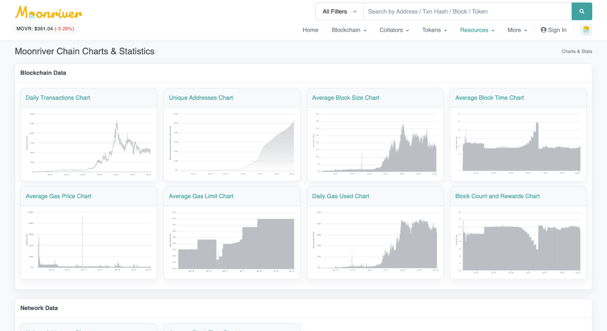Open the Daily Gas Used Chart link
Screen dimensions: 607x331
pos(341,196)
